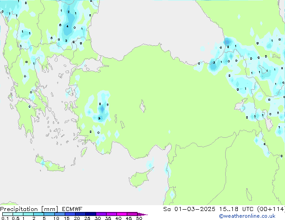The image size is (285, 220).
Task: Select the magenta legend swatch between 40 and 45
Action: point(122,214)
